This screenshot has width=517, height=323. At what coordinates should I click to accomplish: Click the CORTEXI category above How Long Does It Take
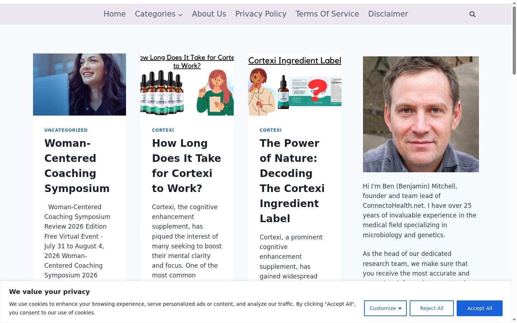coord(163,130)
